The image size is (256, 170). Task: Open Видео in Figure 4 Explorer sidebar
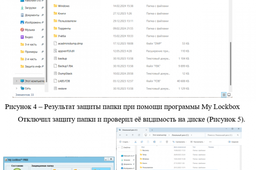pyautogui.click(x=27, y=37)
